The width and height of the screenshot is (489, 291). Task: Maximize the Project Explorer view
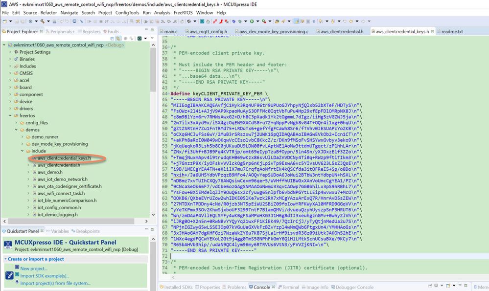coord(152,30)
